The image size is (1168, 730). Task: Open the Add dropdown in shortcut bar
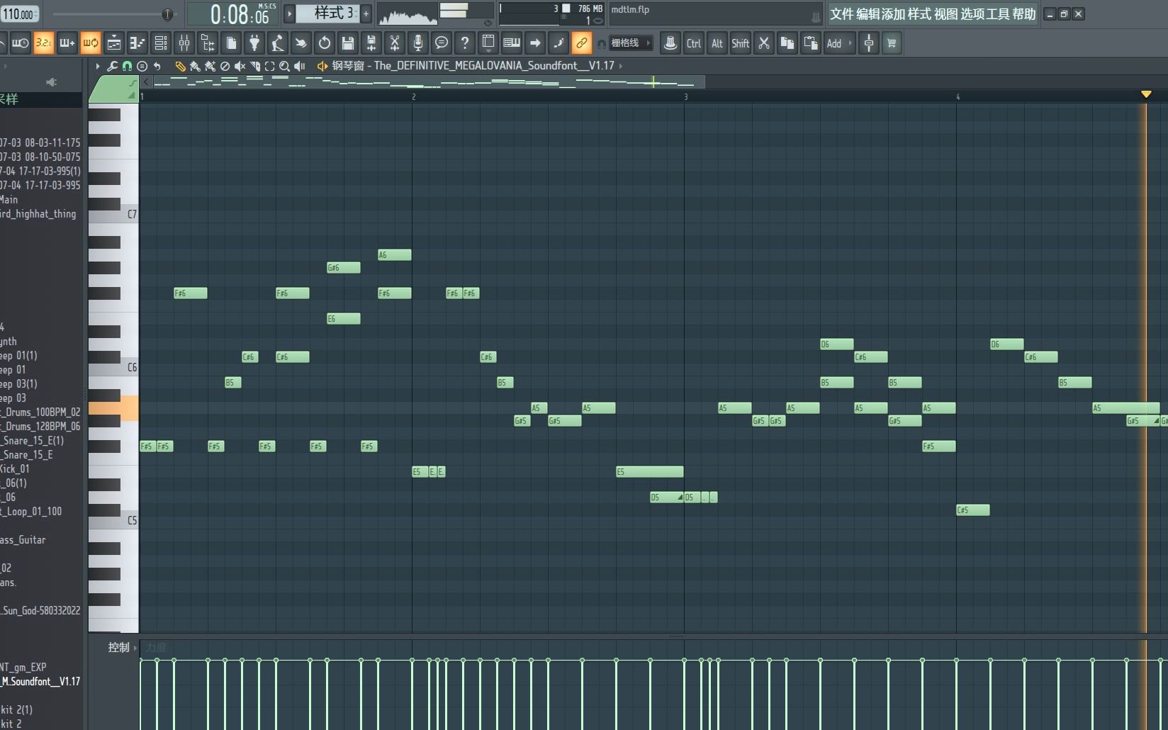[839, 43]
